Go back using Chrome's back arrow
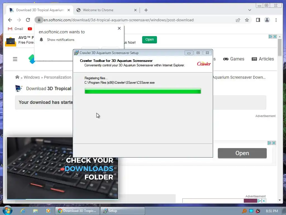The width and height of the screenshot is (286, 215). pos(10,20)
